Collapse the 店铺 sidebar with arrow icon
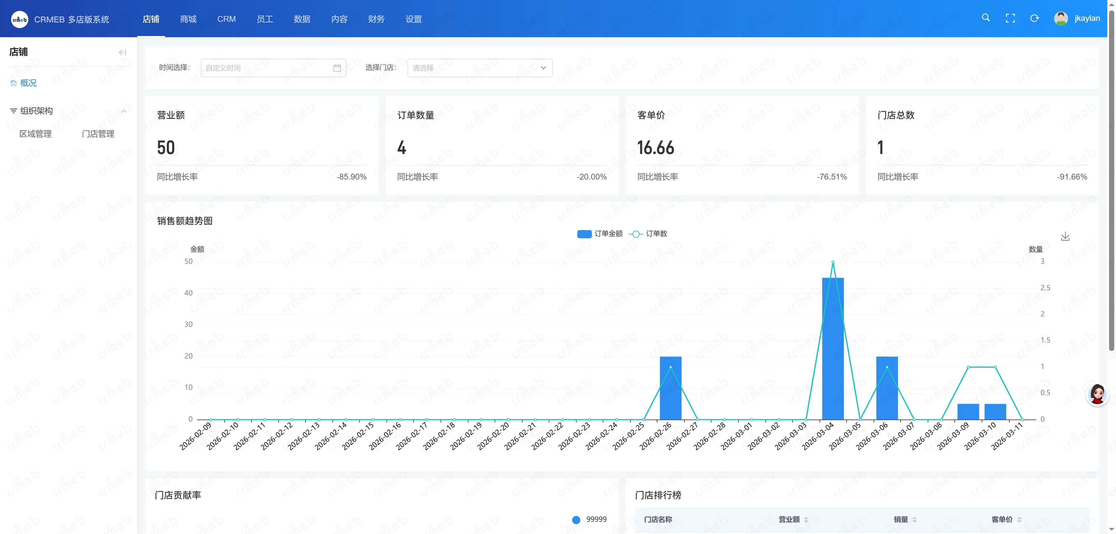1116x534 pixels. coord(123,52)
